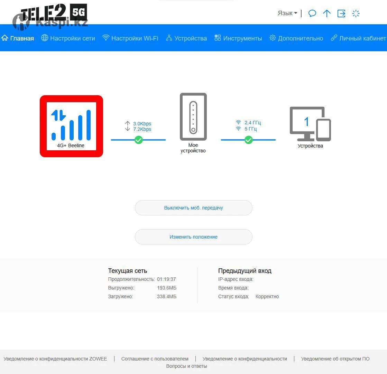Click the 4G+ Beeline signal strength icon
The height and width of the screenshot is (374, 387).
tap(71, 125)
